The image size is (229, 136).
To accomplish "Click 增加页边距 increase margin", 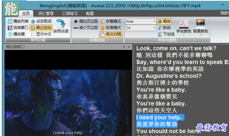I will click(x=86, y=21).
